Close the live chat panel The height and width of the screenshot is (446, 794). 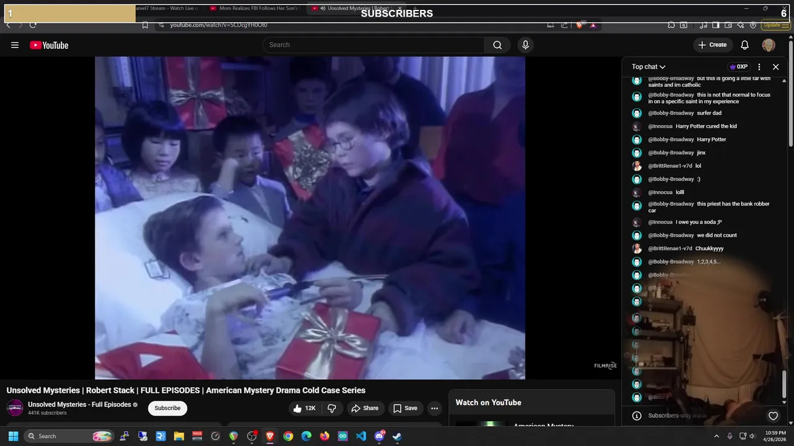point(775,67)
